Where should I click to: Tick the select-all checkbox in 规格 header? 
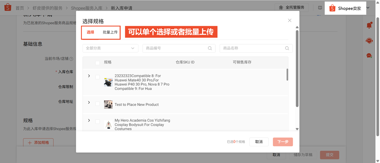coord(98,63)
